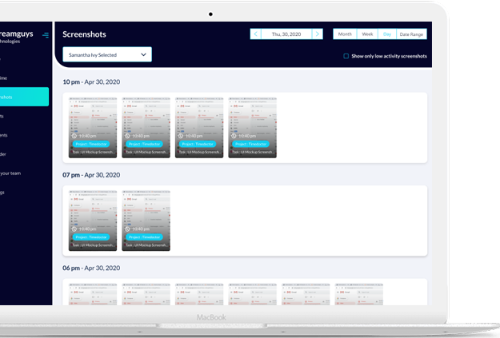The image size is (500, 338).
Task: Choose the Date Range view
Action: tap(412, 34)
